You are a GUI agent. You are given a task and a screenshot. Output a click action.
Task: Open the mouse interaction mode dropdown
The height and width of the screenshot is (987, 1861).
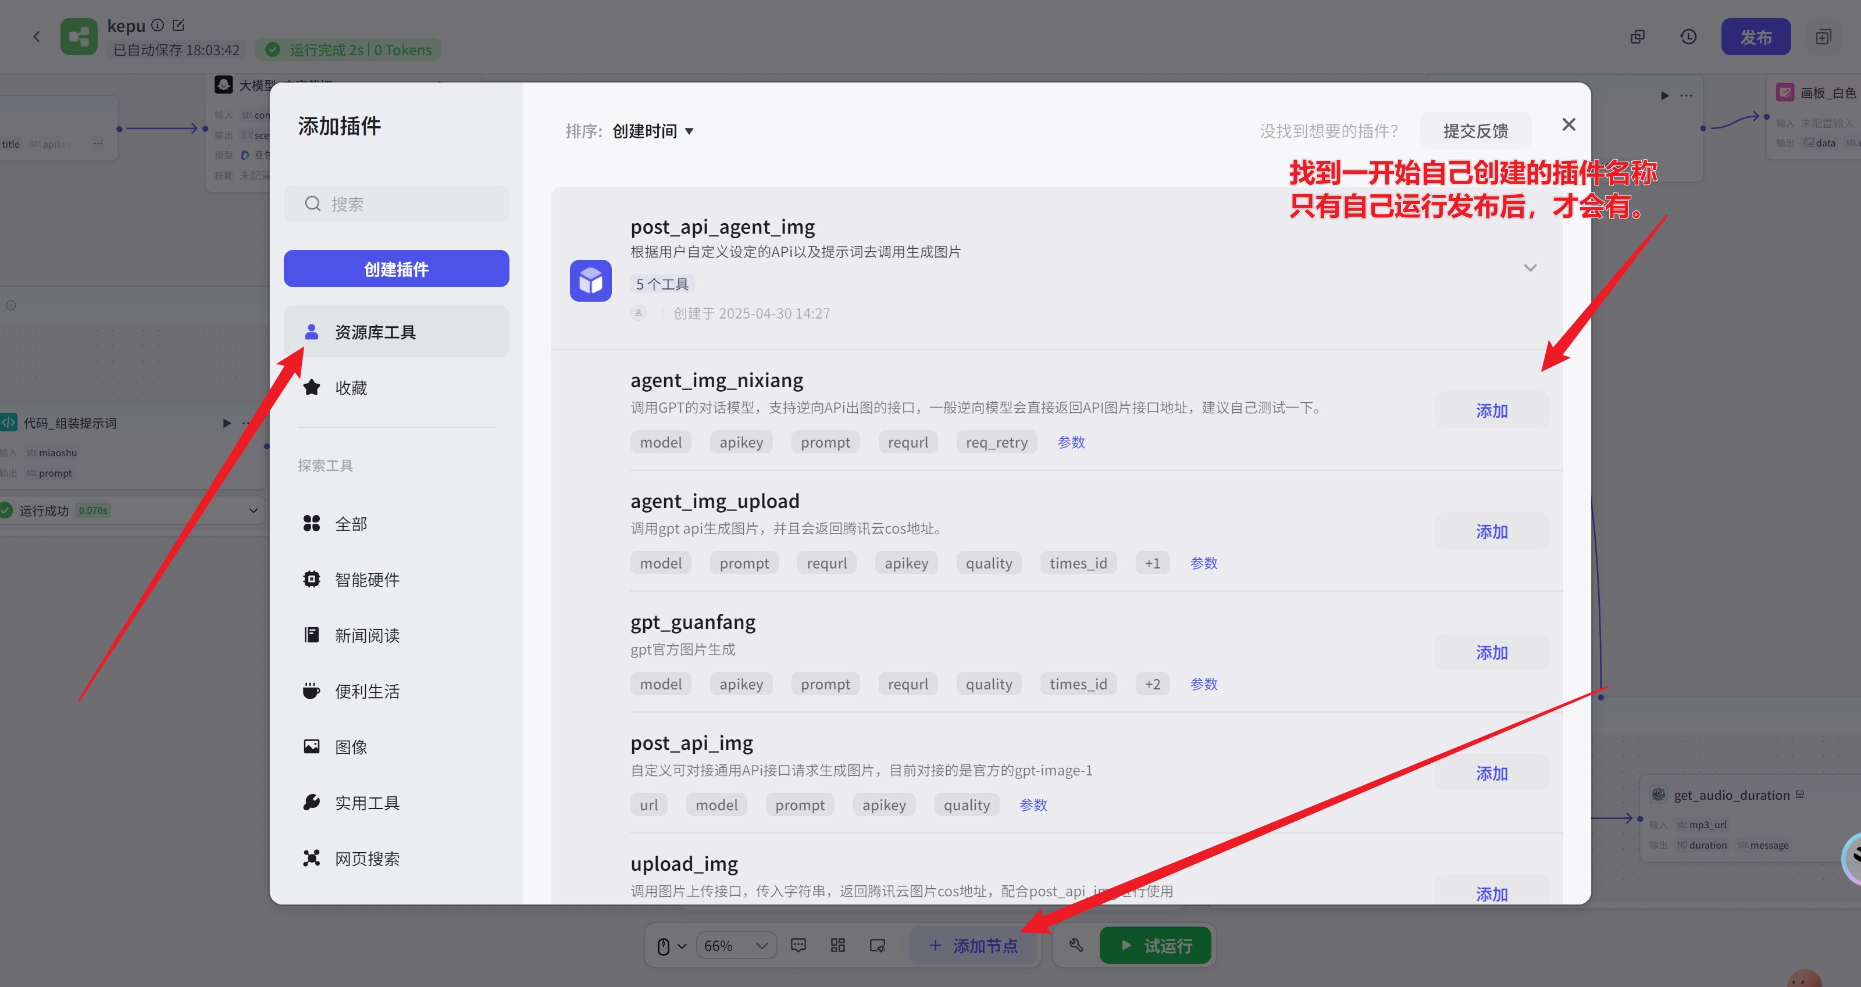click(671, 945)
